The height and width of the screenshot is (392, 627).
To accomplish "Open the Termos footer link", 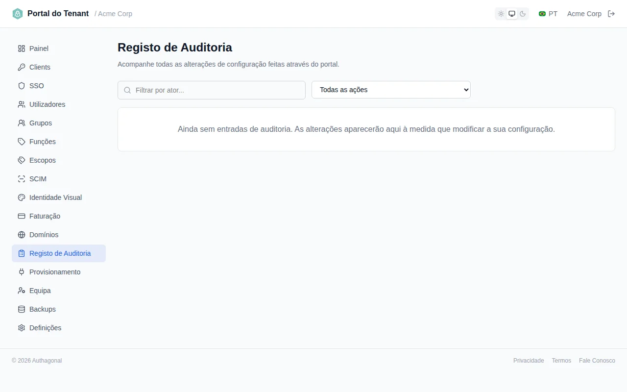I will (561, 361).
